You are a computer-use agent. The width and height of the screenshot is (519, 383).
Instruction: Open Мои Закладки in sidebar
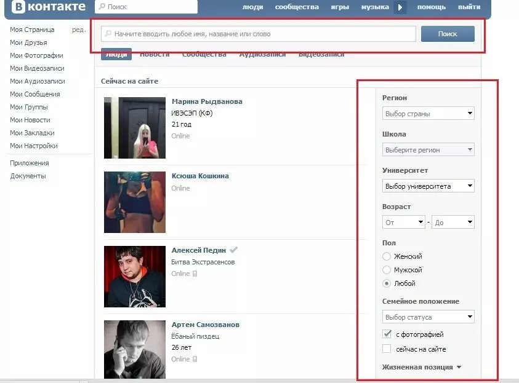[32, 133]
